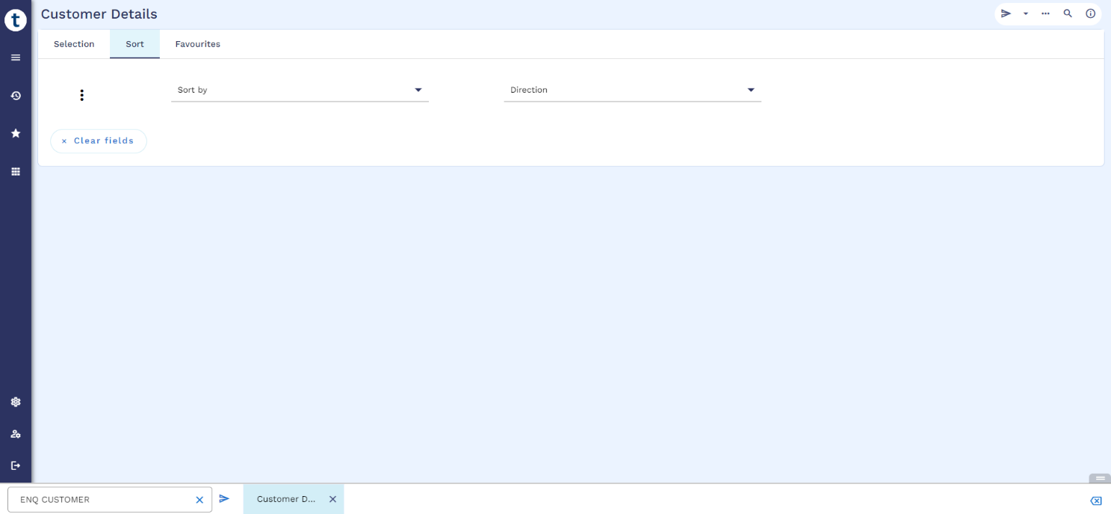
Task: Run the enquiry with top-right send arrow
Action: (1006, 13)
